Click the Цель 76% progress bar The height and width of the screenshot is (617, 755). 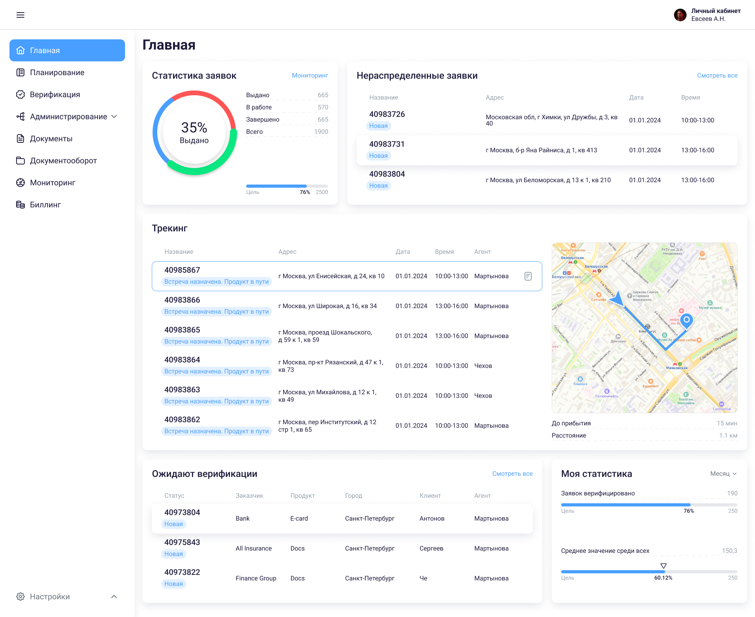coord(286,186)
